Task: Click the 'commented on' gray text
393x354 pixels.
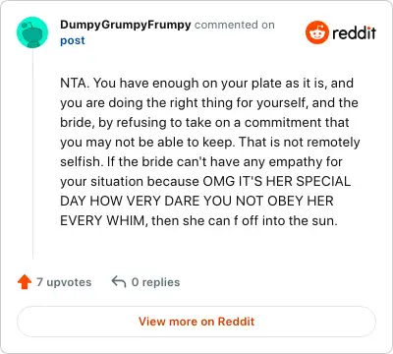Action: tap(235, 25)
